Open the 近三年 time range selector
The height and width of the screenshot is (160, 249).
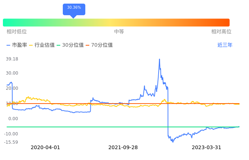225,45
